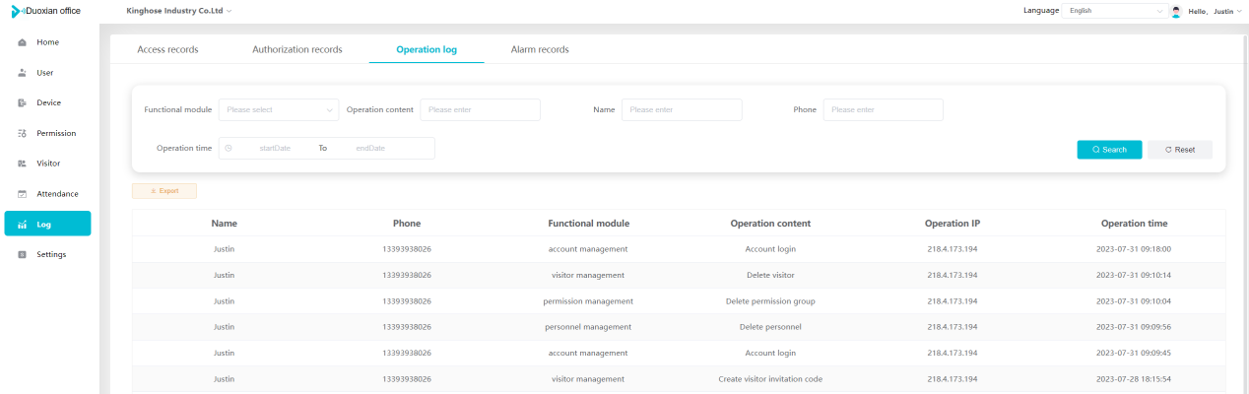Screen dimensions: 1249x394
Task: Open the Permission sidebar icon
Action: 22,133
